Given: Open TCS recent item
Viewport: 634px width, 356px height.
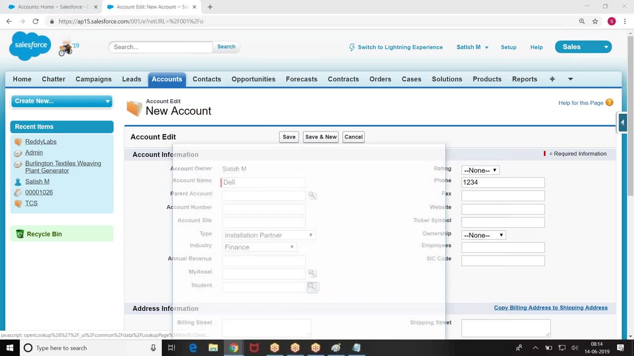Looking at the screenshot, I should pos(31,203).
